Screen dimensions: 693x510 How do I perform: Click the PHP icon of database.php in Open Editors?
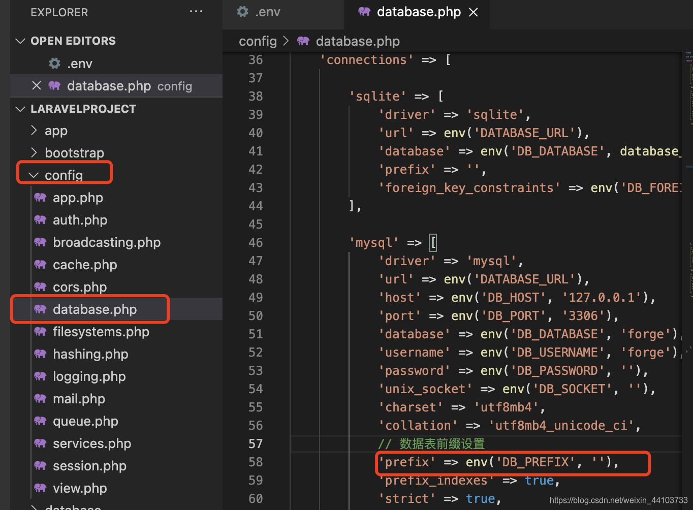pos(54,86)
